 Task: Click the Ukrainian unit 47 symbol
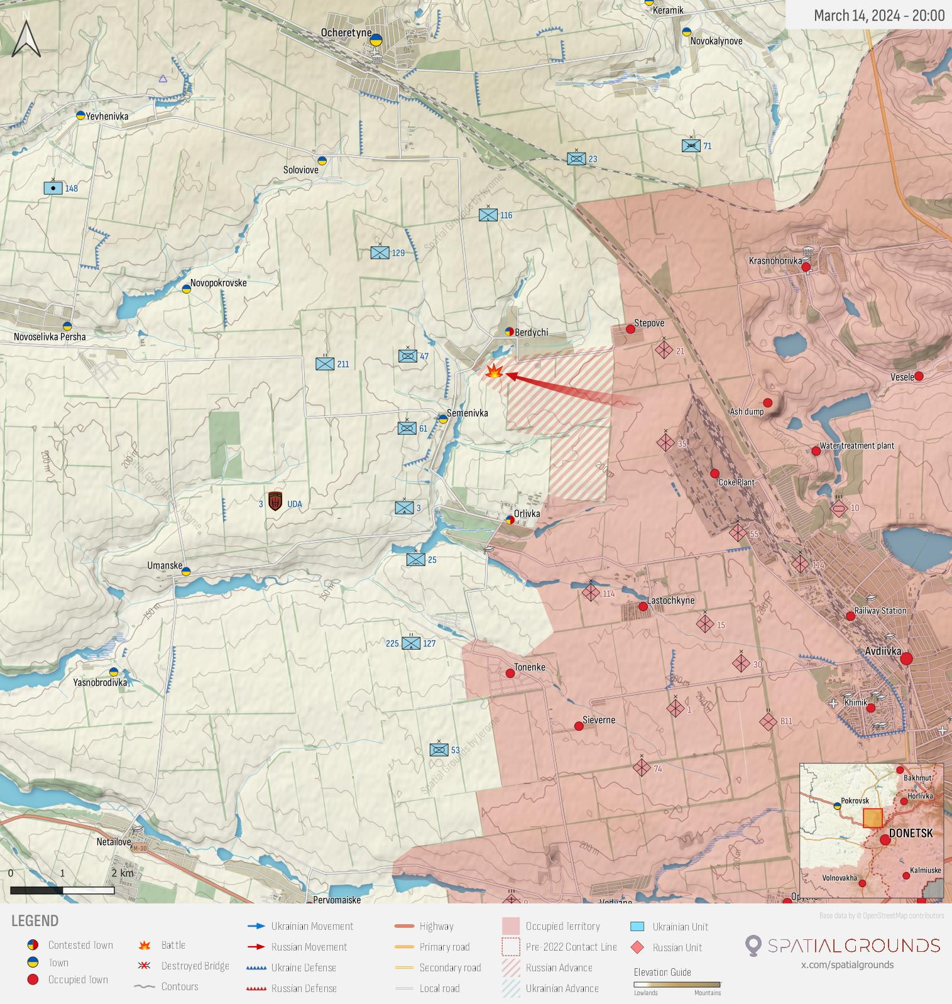(x=408, y=356)
